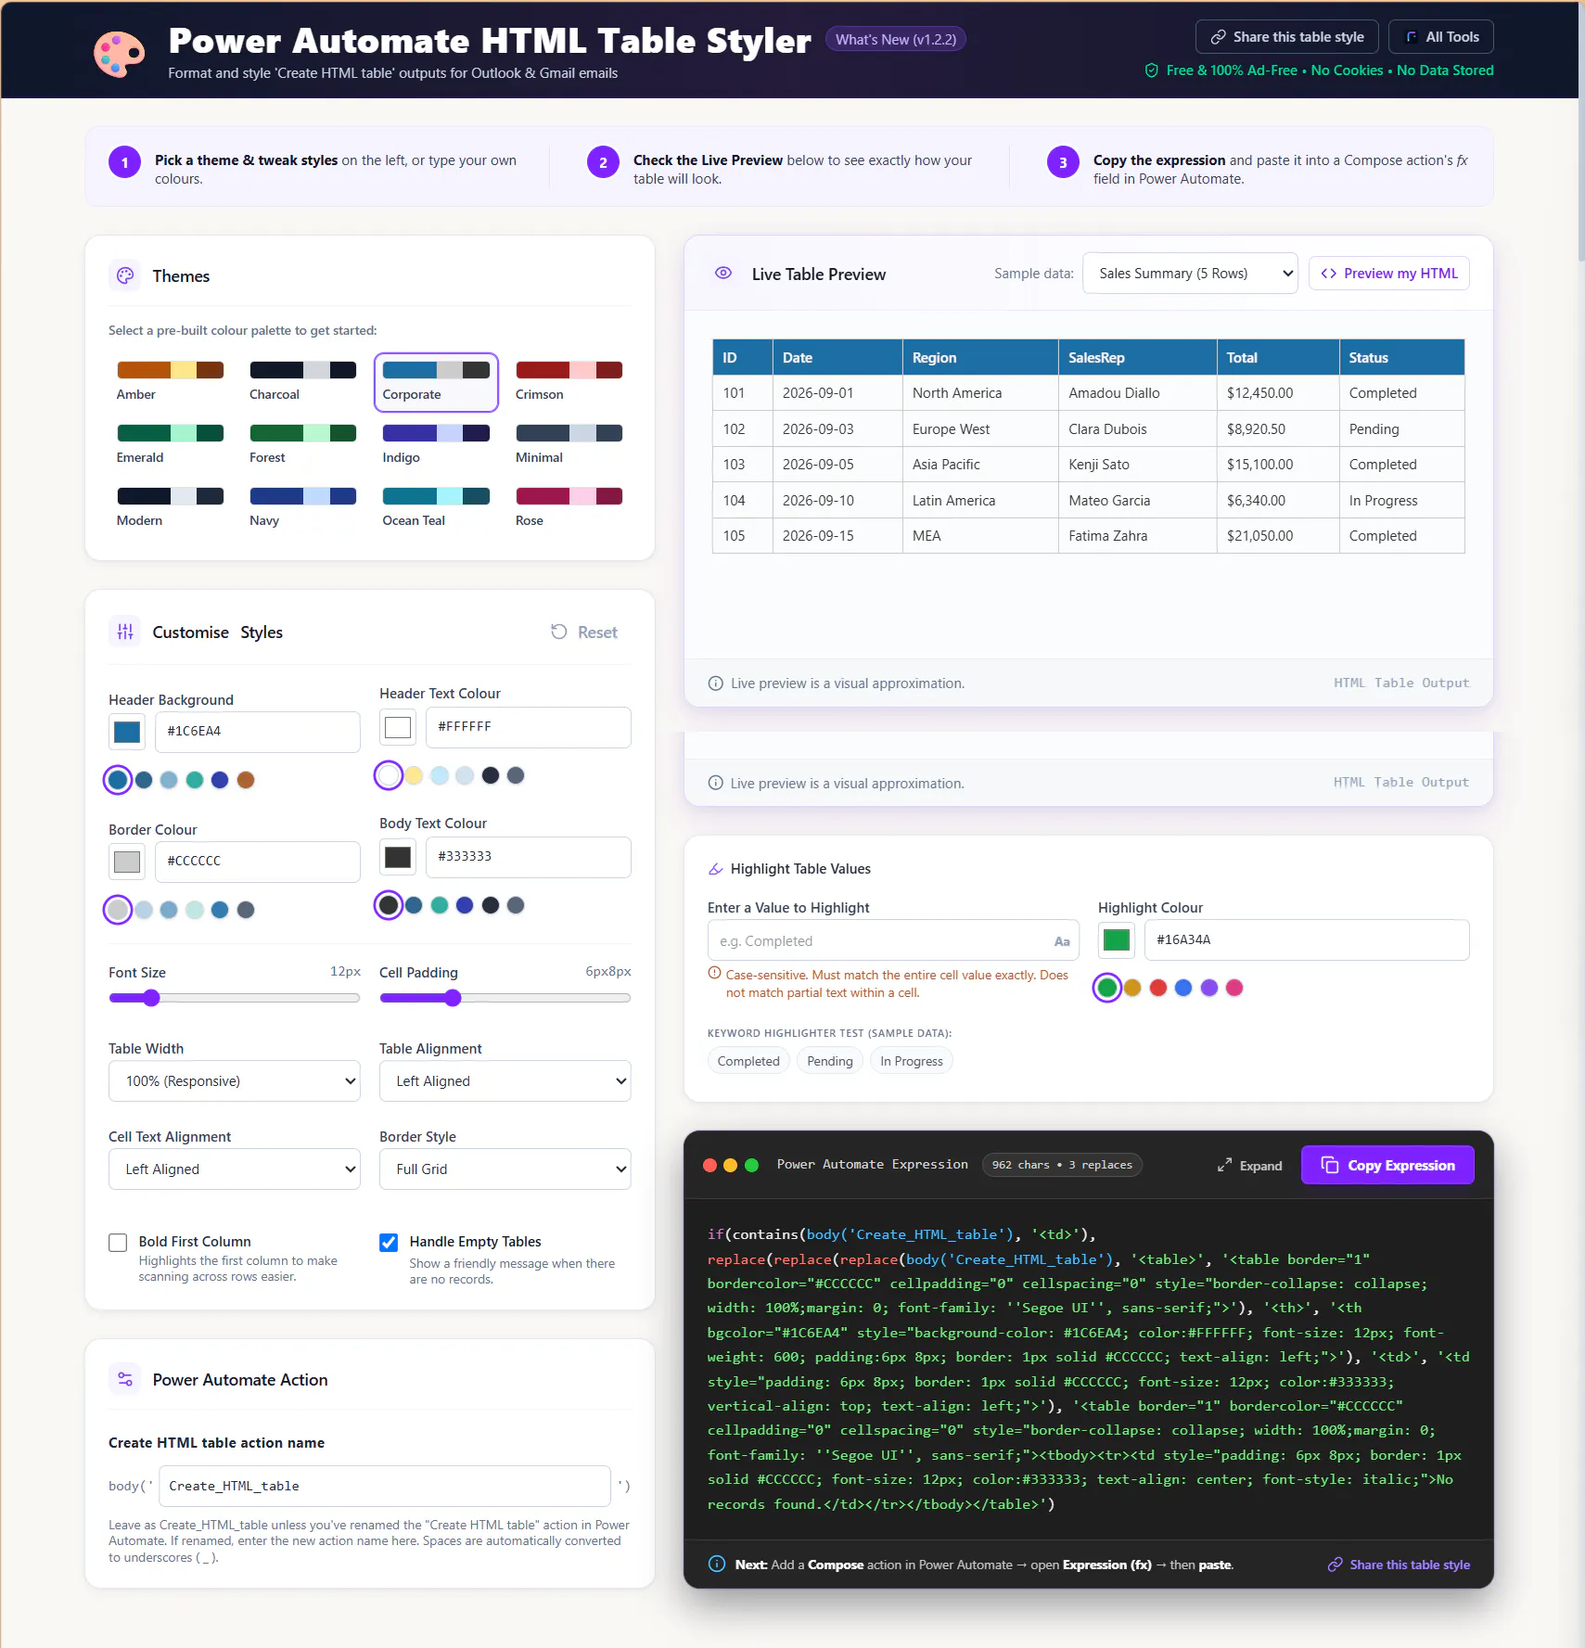Select the Amber theme palette
The width and height of the screenshot is (1585, 1648).
(x=170, y=381)
